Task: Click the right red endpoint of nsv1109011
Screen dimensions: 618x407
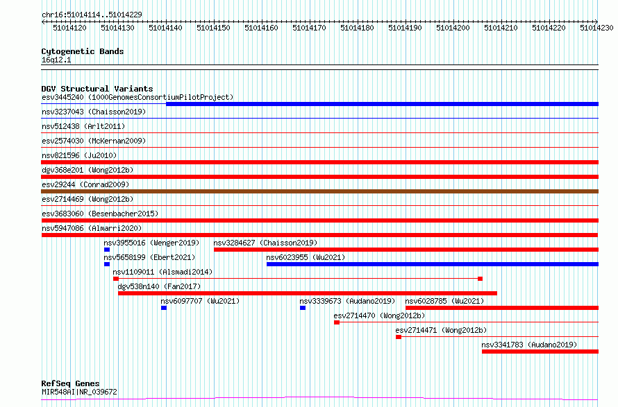Action: pos(480,279)
